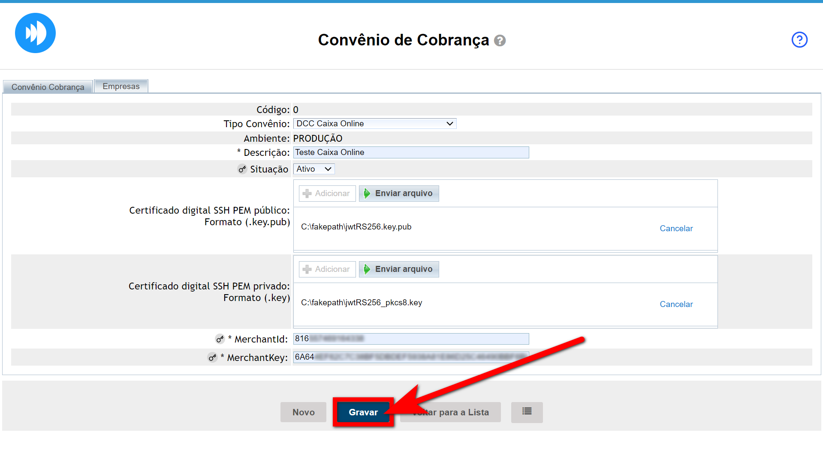Switch to the Convênio Cobrança tab

pos(48,87)
